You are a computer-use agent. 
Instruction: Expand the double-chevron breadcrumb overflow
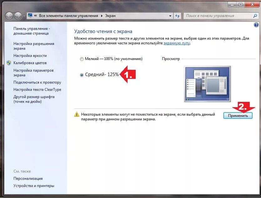click(35, 16)
